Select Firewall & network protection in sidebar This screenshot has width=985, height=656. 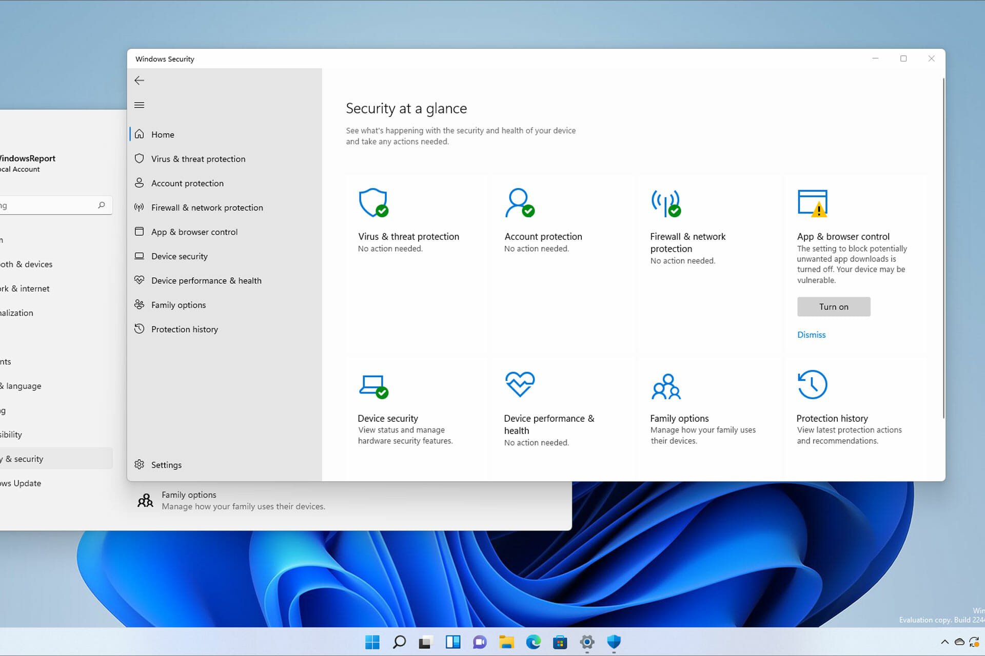click(x=207, y=208)
